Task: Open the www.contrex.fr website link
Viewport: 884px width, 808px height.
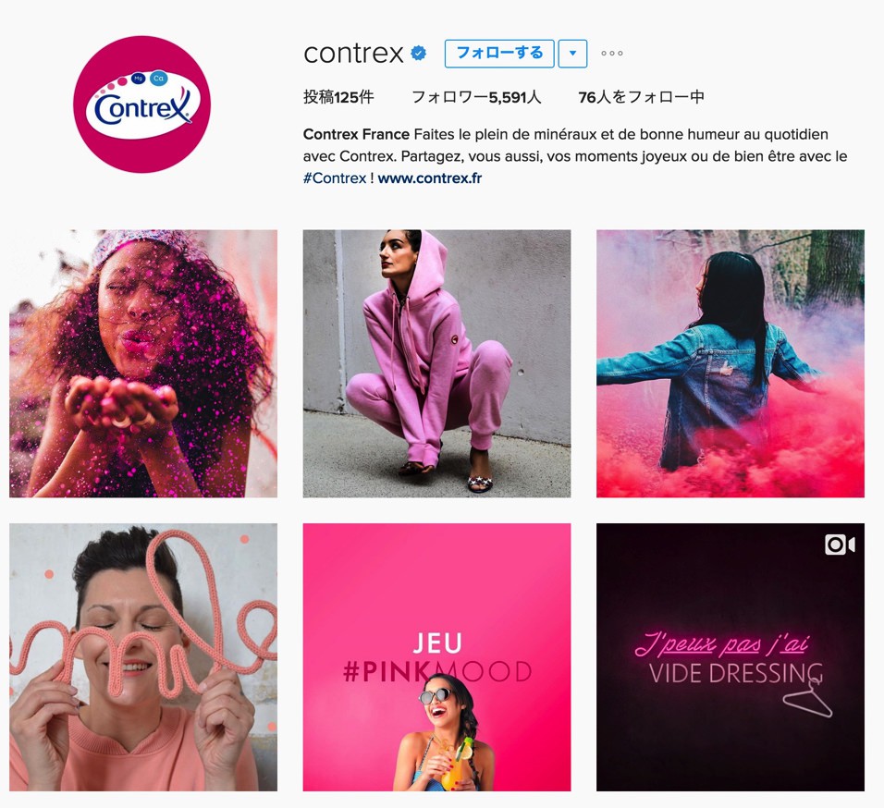Action: coord(430,178)
